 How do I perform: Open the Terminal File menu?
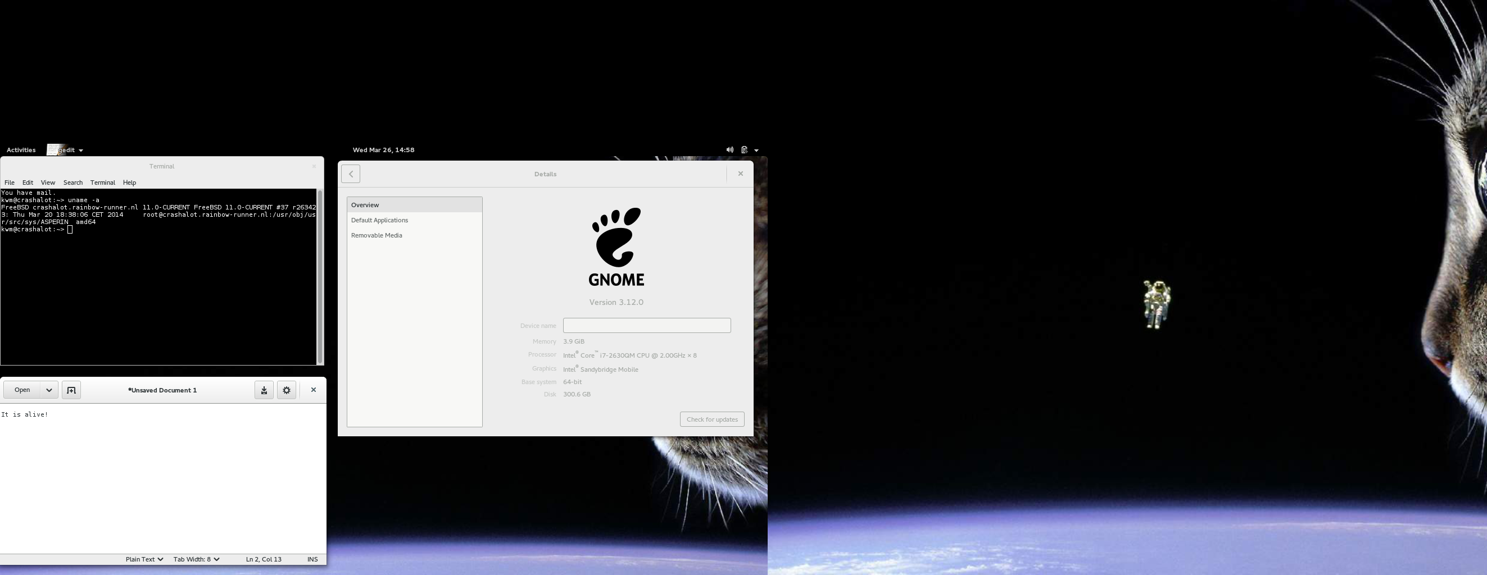(x=9, y=182)
